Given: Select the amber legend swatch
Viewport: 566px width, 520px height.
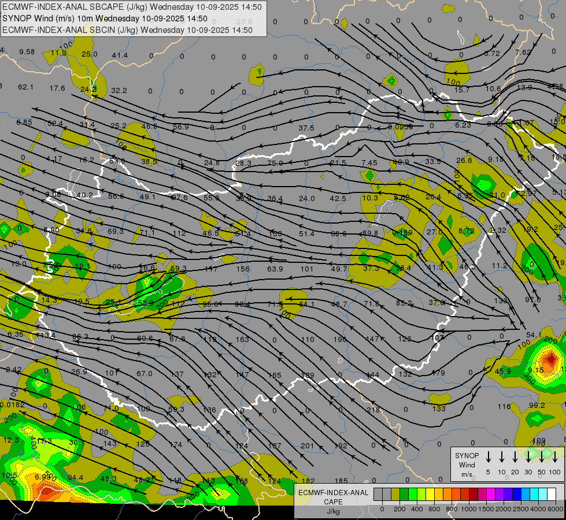Looking at the screenshot, I should [439, 495].
